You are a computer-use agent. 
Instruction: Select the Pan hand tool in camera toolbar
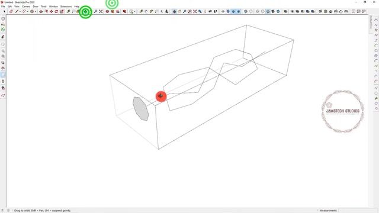[x=179, y=11]
